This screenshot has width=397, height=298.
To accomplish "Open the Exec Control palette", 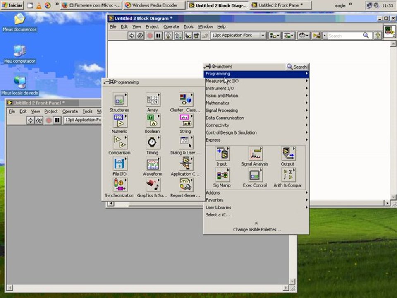I will click(255, 175).
